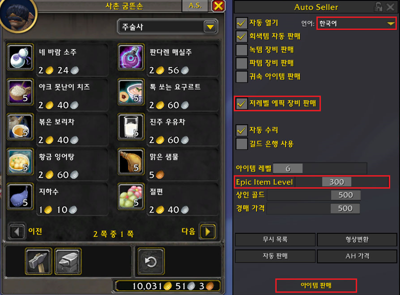The image size is (400, 295).
Task: Enable the 녹템 장비 판매 checkbox
Action: pos(241,50)
